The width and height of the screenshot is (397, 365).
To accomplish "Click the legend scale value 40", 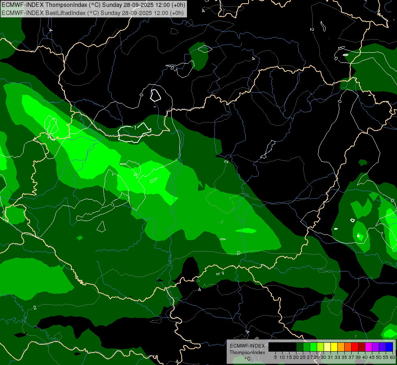I will 365,357.
